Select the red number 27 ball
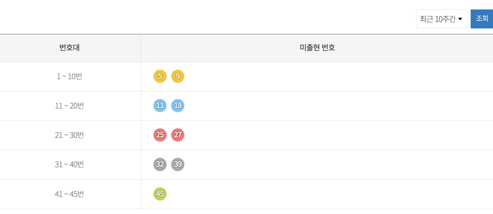493x214 pixels. pos(178,135)
